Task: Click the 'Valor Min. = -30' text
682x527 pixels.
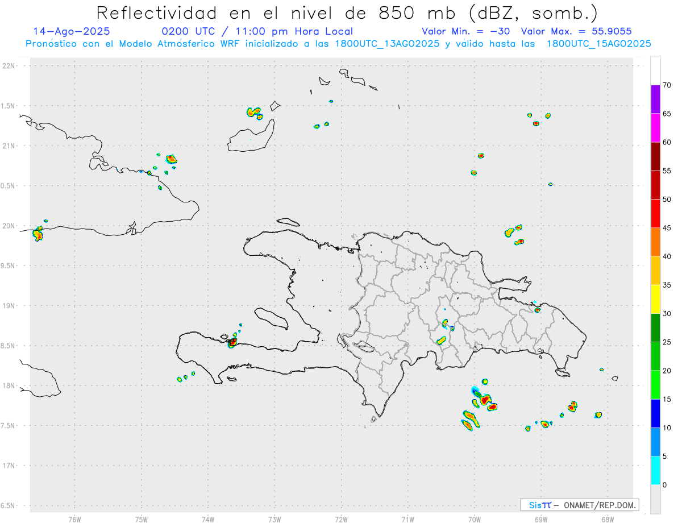Action: pos(467,31)
